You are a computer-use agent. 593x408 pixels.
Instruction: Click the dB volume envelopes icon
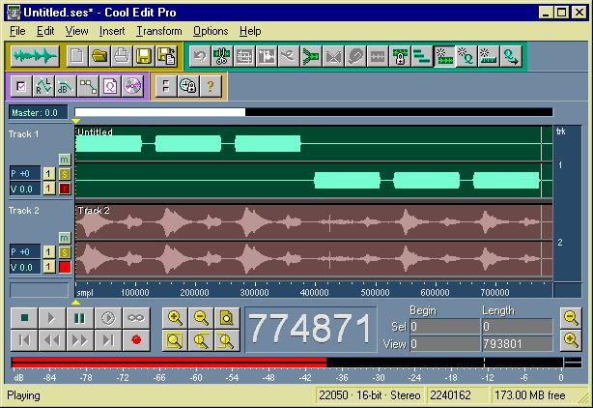[x=66, y=86]
